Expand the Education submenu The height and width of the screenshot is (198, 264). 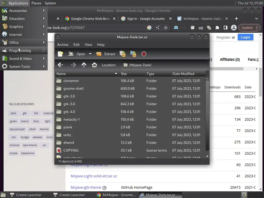tap(24, 19)
